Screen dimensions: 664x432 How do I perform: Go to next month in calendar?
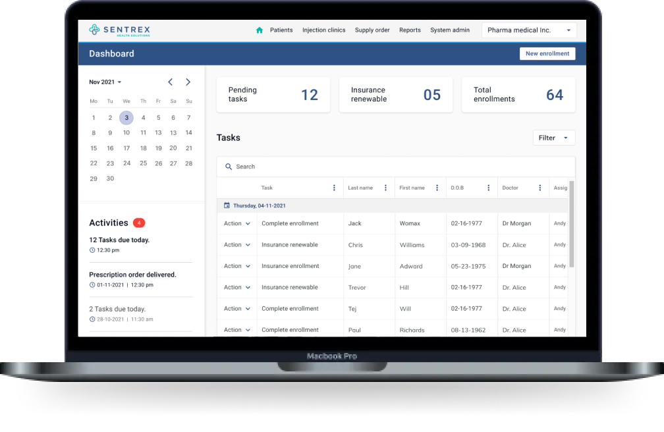[188, 82]
